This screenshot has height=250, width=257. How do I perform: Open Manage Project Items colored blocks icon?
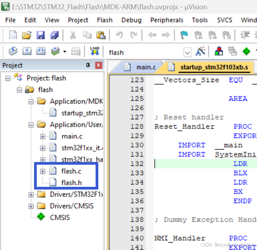[x=219, y=51]
